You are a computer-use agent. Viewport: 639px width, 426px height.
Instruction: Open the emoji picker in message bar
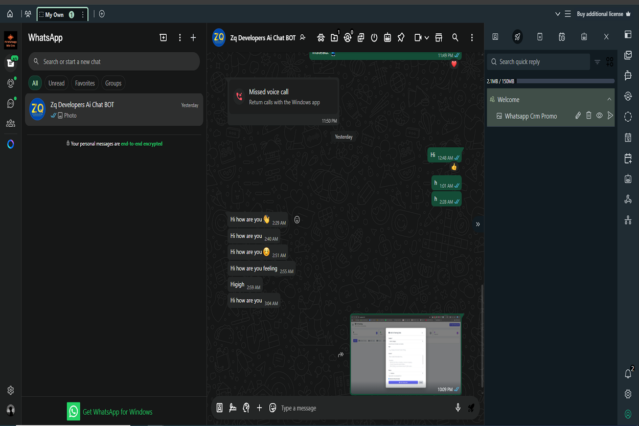[273, 408]
